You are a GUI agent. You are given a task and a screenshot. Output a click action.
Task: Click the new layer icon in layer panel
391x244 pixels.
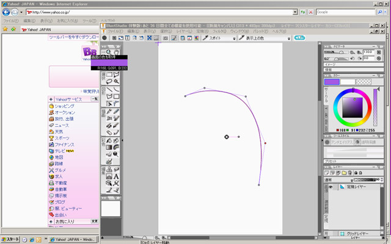tap(327, 173)
